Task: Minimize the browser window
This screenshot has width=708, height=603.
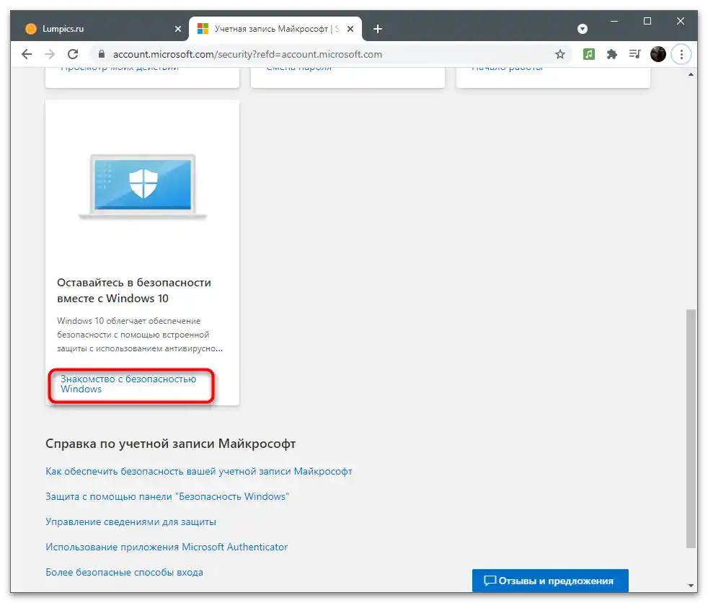Action: 614,21
